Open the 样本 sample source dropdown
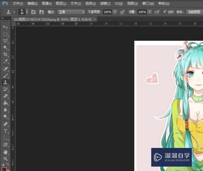Image resolution: width=203 pixels, height=171 pixels. 195,12
